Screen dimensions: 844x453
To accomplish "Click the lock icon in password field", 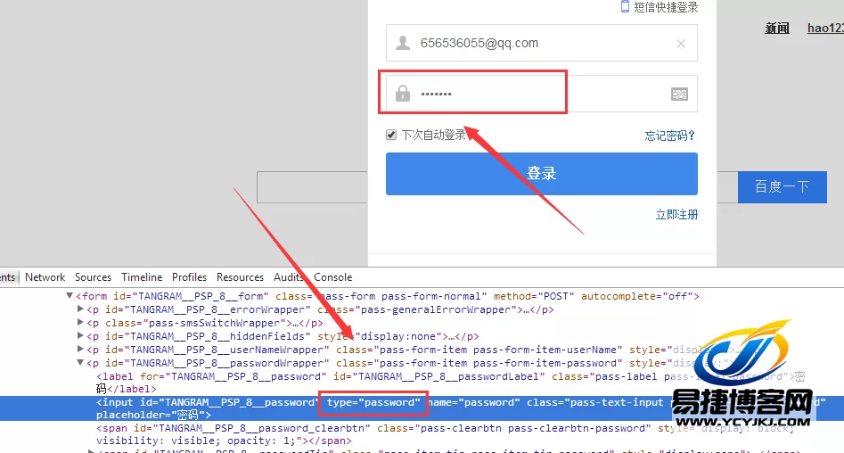I will [x=403, y=93].
